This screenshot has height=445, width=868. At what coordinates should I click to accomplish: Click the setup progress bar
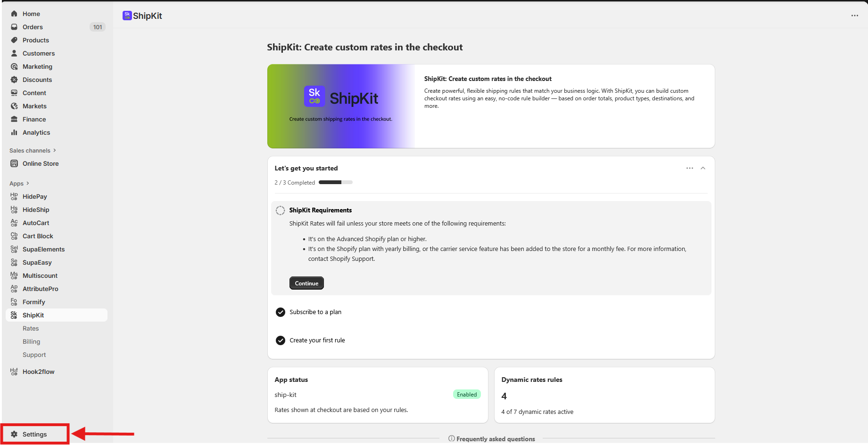(335, 182)
